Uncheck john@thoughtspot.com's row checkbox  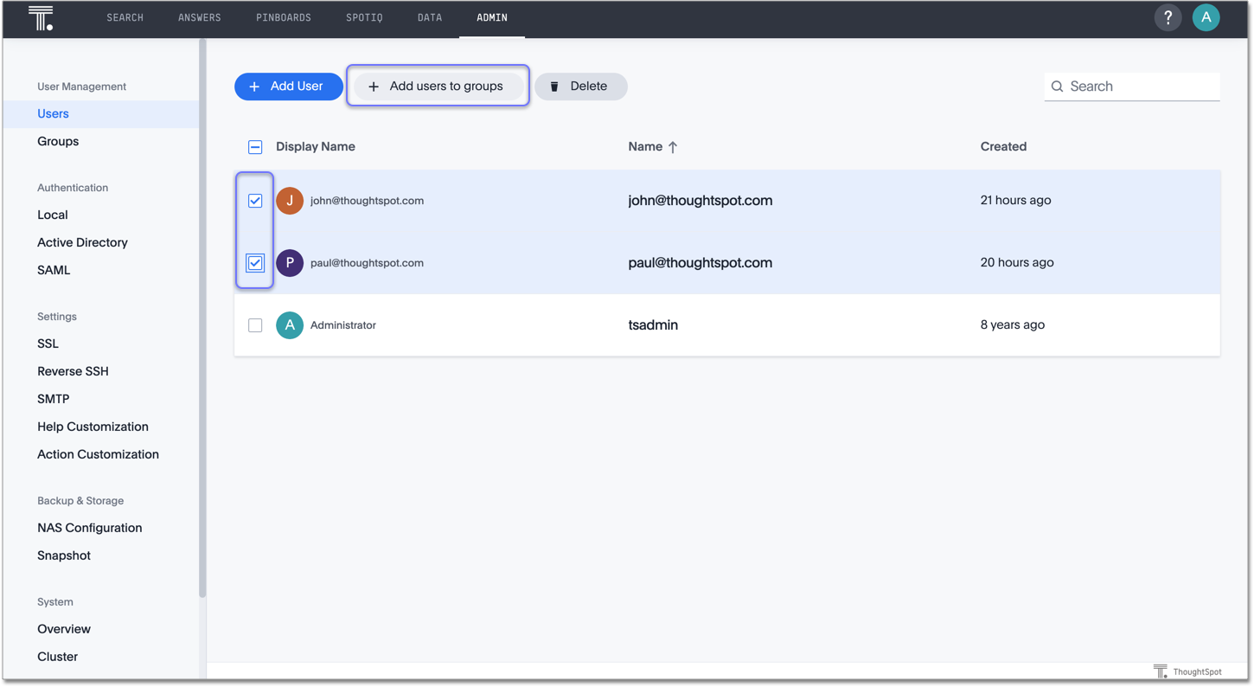254,200
